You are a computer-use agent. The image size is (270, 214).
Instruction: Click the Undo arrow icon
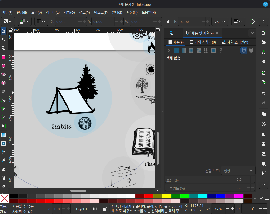coord(263,93)
